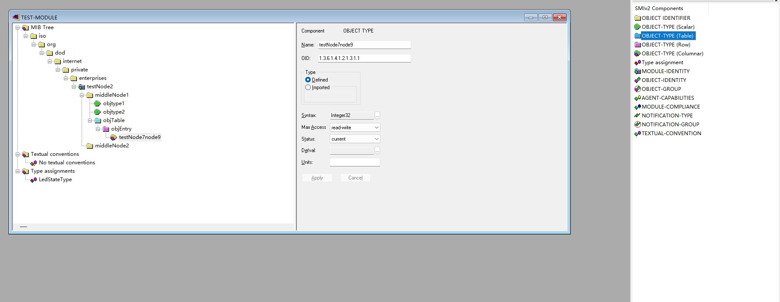Screen dimensions: 780x302
Task: Collapse the objEntry tree node
Action: tap(98, 129)
